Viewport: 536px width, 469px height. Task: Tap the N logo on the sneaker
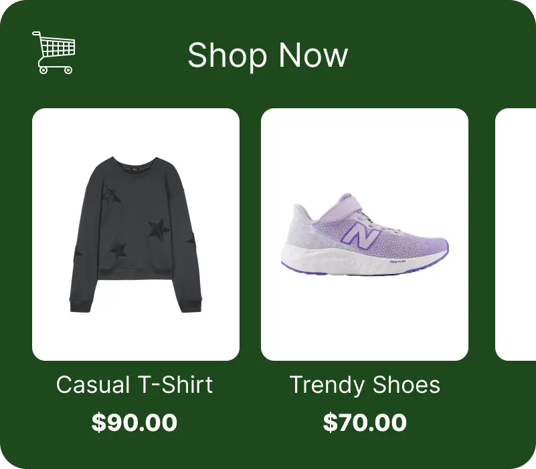[363, 236]
